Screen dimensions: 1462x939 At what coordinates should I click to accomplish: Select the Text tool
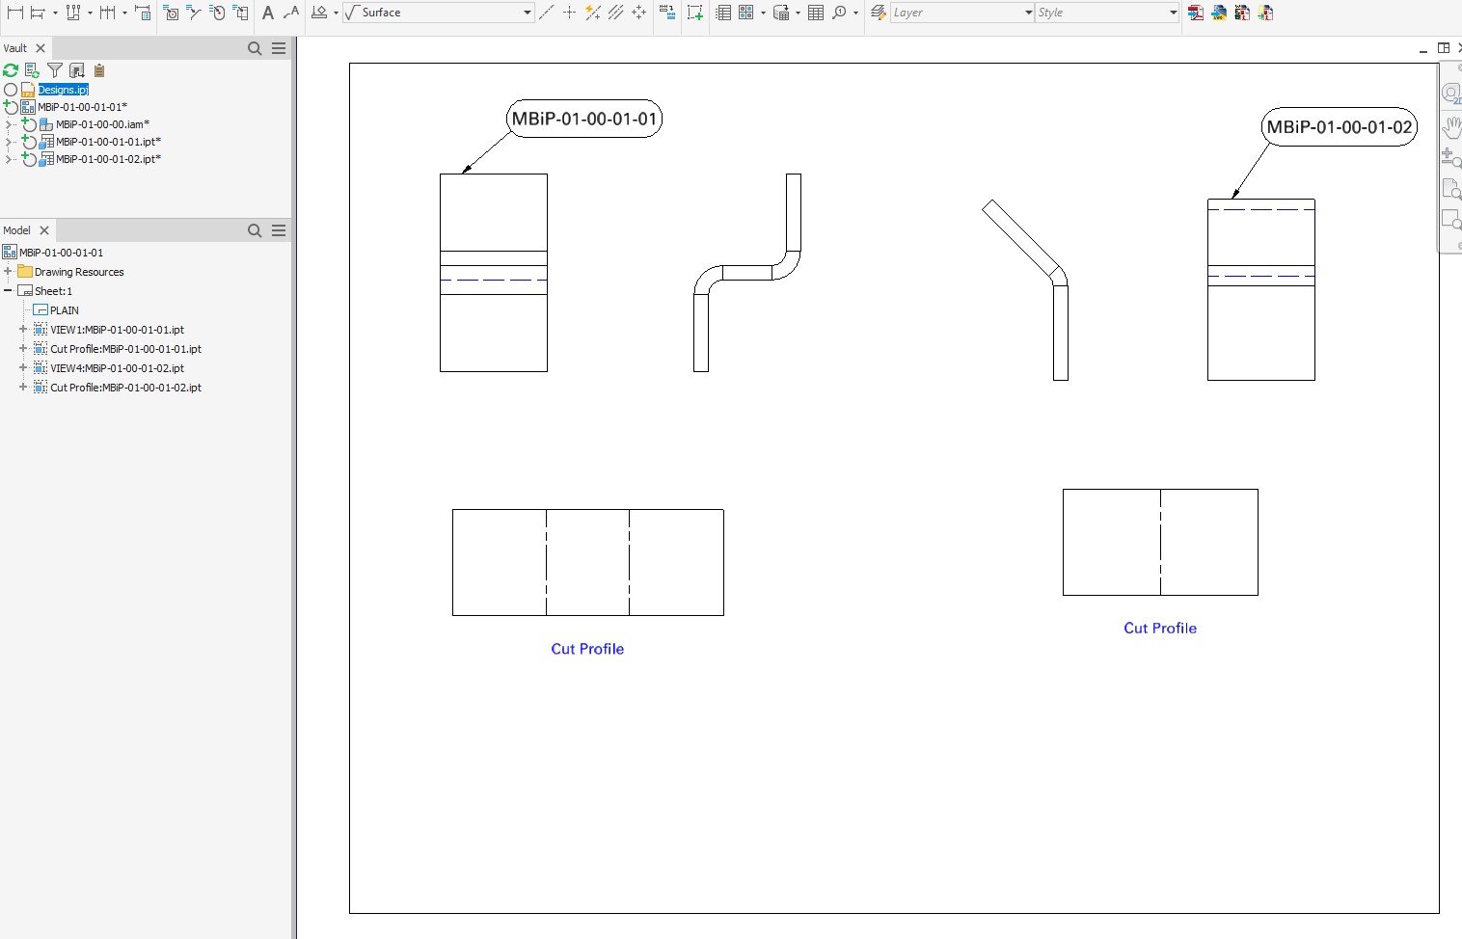tap(268, 13)
